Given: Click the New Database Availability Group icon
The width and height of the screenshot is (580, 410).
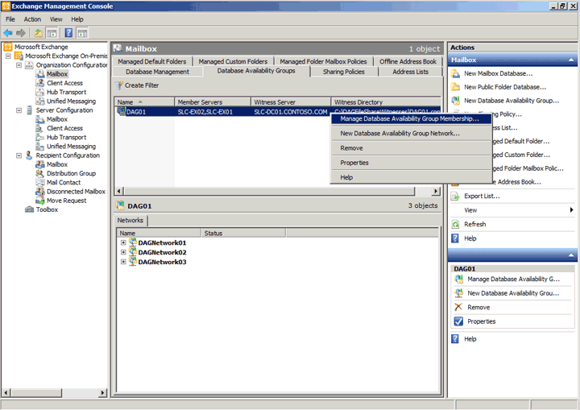Looking at the screenshot, I should point(455,100).
